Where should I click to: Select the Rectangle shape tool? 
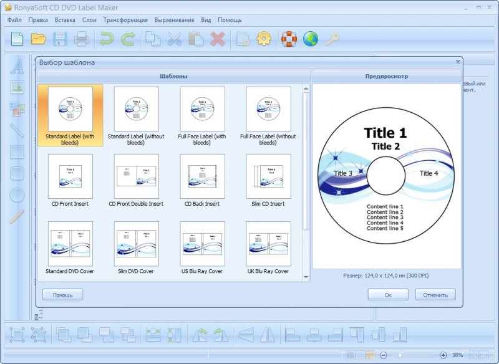pos(17,152)
